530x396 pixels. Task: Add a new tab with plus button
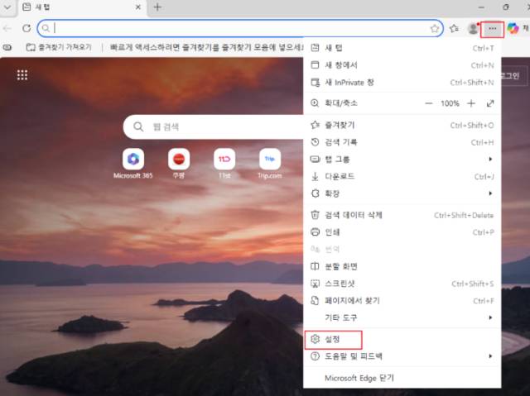(x=157, y=7)
